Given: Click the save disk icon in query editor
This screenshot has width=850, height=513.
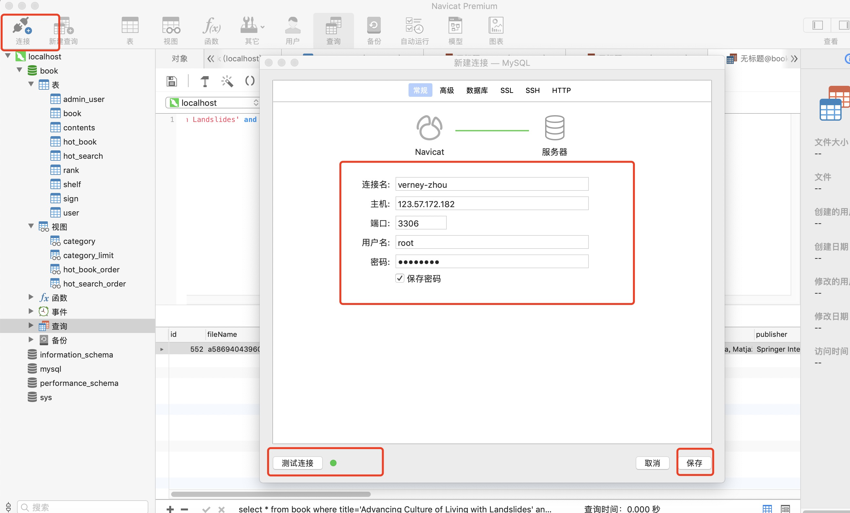Looking at the screenshot, I should coord(171,81).
